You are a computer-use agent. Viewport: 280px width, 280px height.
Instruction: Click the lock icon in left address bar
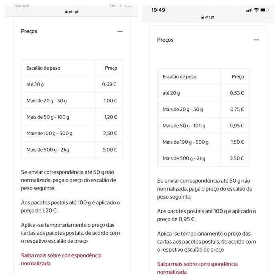(66, 12)
